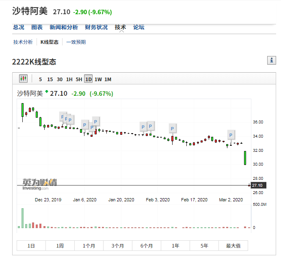Image resolution: width=281 pixels, height=261 pixels.
Task: Click the pattern marker near Feb 3, 2020
Action: pyautogui.click(x=151, y=126)
